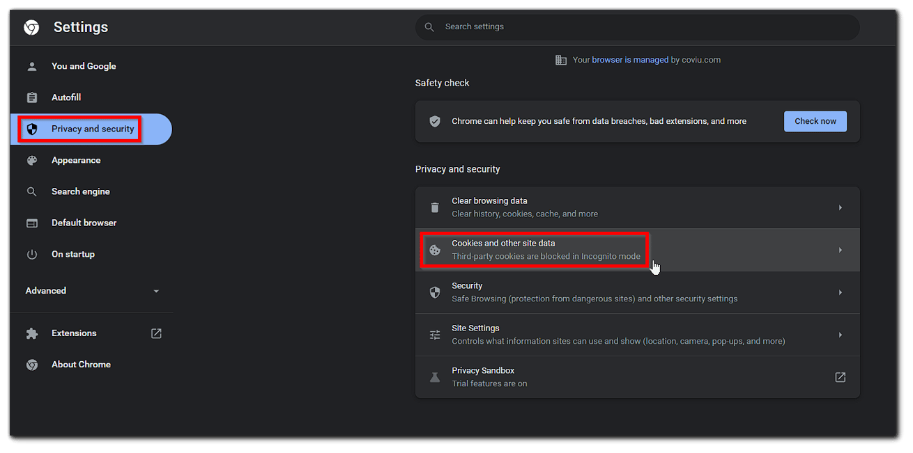
Task: Click the 'Trial features are on' text
Action: [x=489, y=383]
